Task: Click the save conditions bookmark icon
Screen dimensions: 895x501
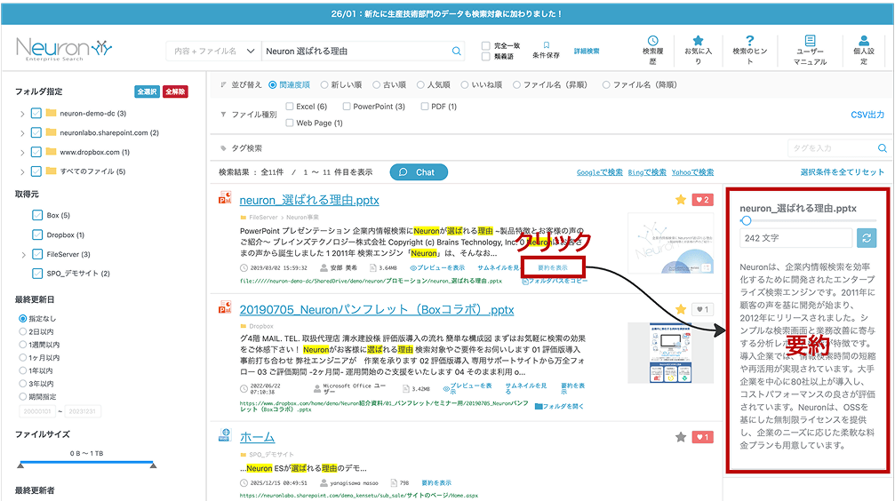Action: (546, 44)
